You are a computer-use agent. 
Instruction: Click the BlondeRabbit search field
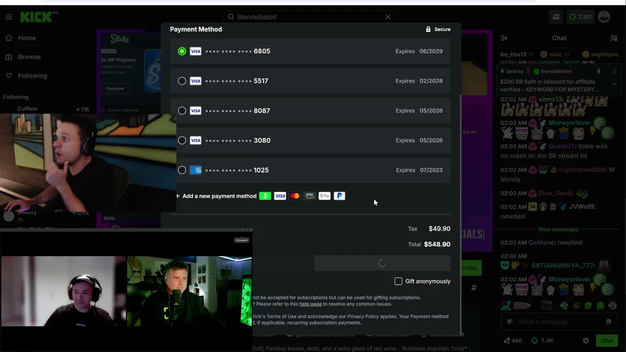pyautogui.click(x=311, y=17)
